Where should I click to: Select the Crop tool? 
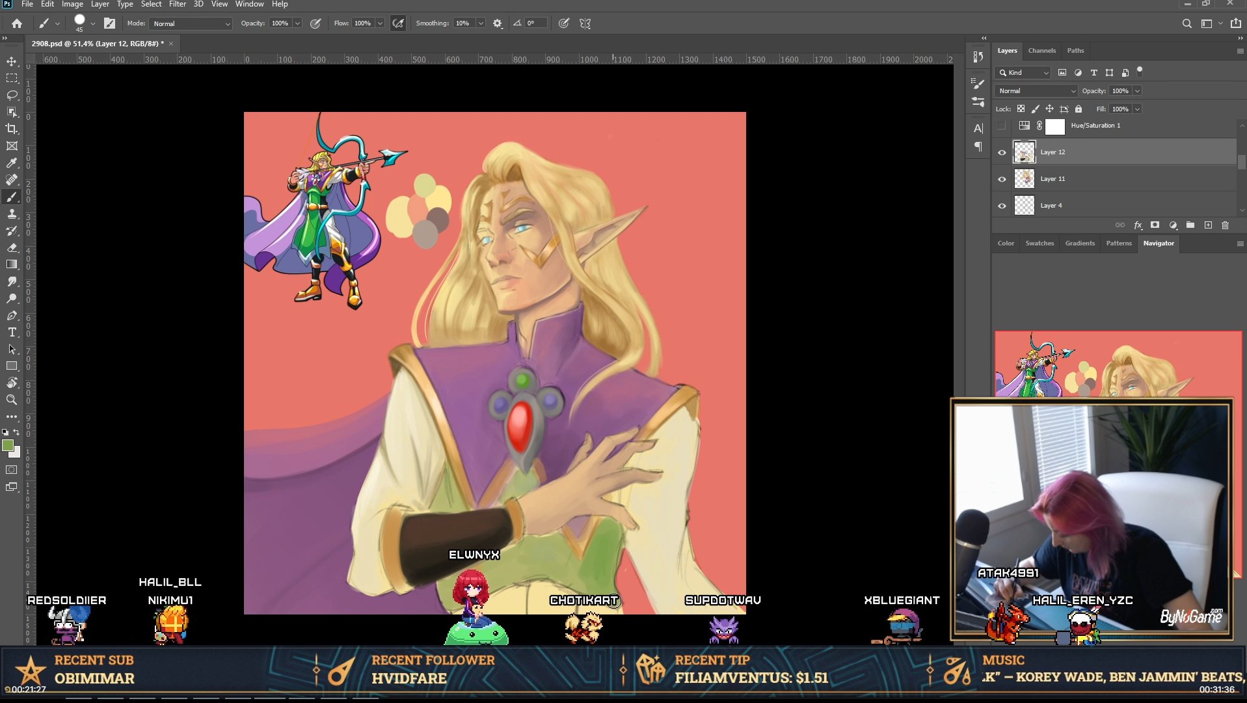pyautogui.click(x=12, y=129)
